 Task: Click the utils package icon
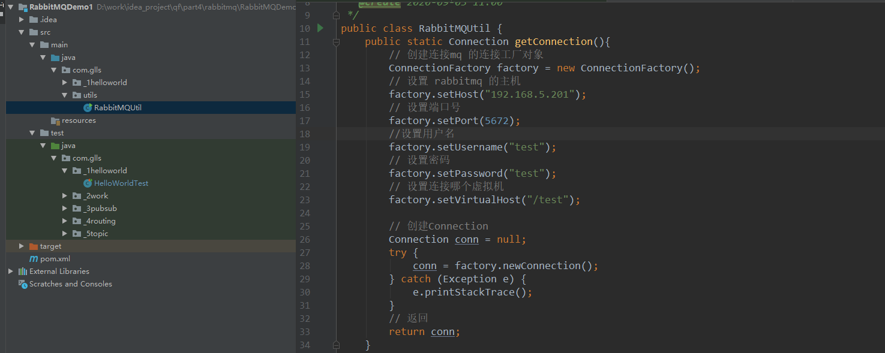(x=77, y=95)
